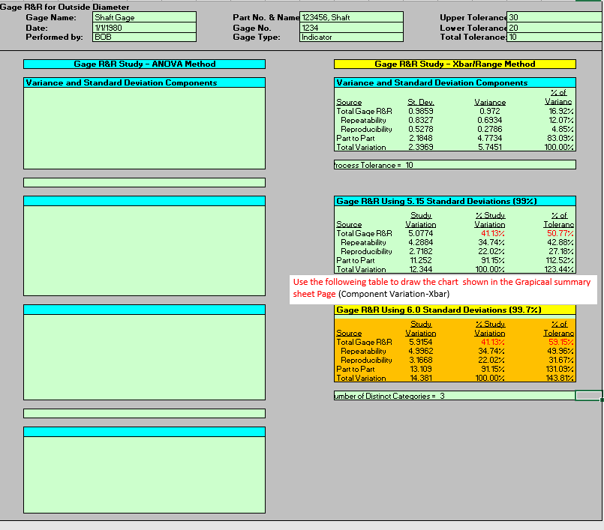Select the Xbar 'Variance and Standard Deviation Components' heading

click(455, 82)
